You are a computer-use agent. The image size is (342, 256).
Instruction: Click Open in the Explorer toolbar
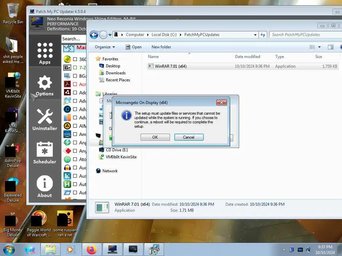tap(134, 47)
